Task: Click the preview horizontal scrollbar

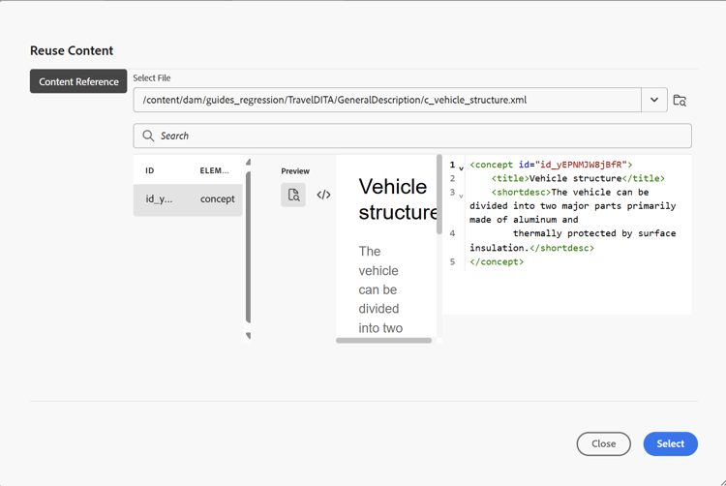Action: pos(384,340)
